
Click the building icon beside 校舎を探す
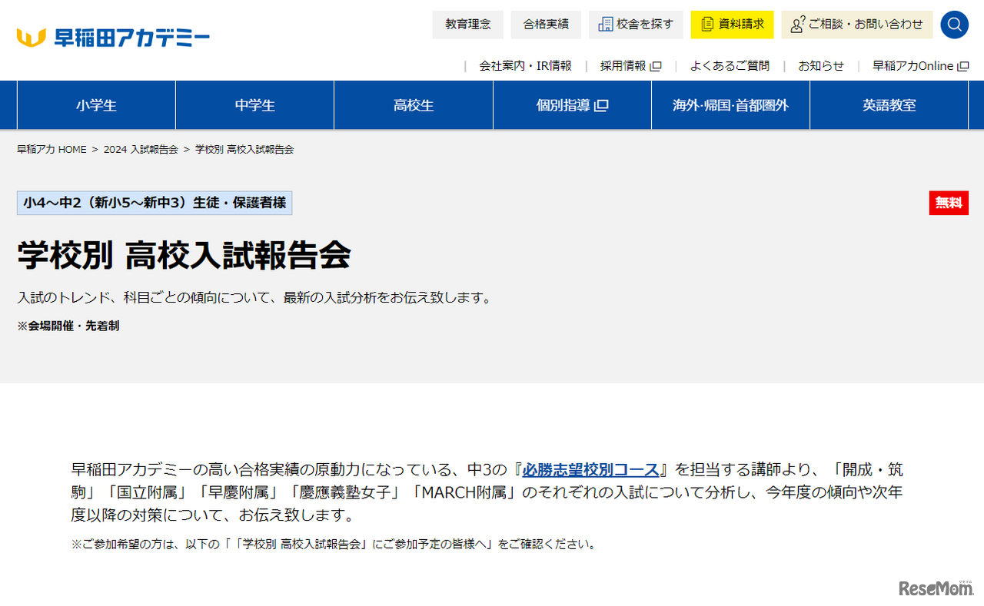[x=606, y=25]
